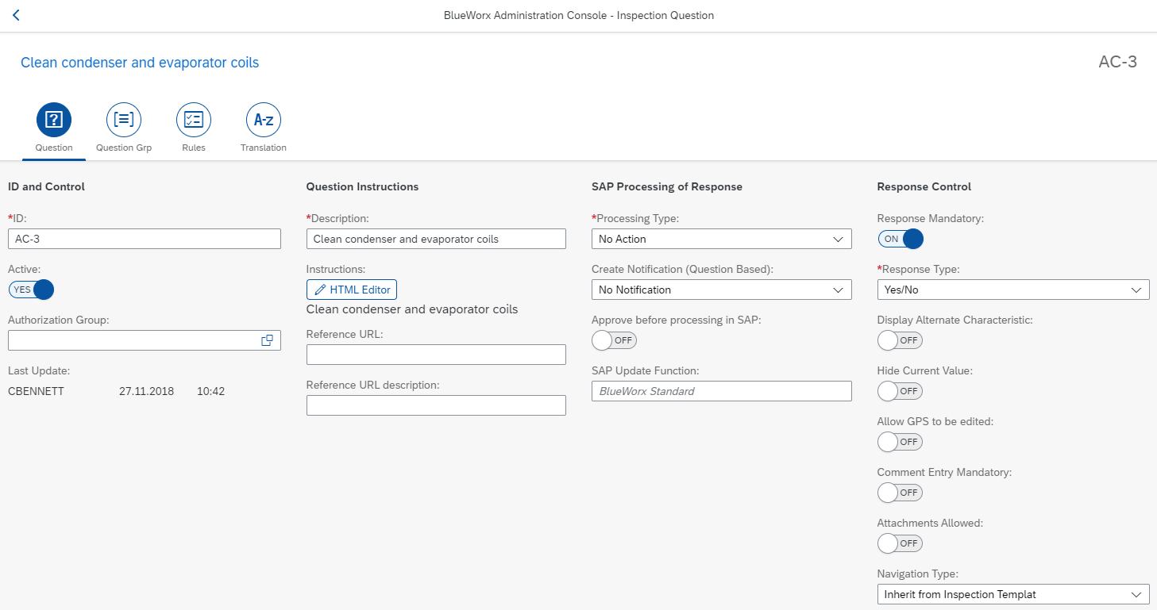Switch to the Question Grp tab label
The width and height of the screenshot is (1157, 610).
tap(124, 148)
